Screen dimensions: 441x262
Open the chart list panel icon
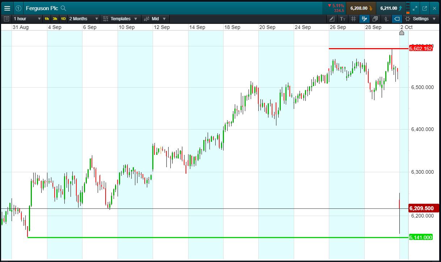coord(6,19)
